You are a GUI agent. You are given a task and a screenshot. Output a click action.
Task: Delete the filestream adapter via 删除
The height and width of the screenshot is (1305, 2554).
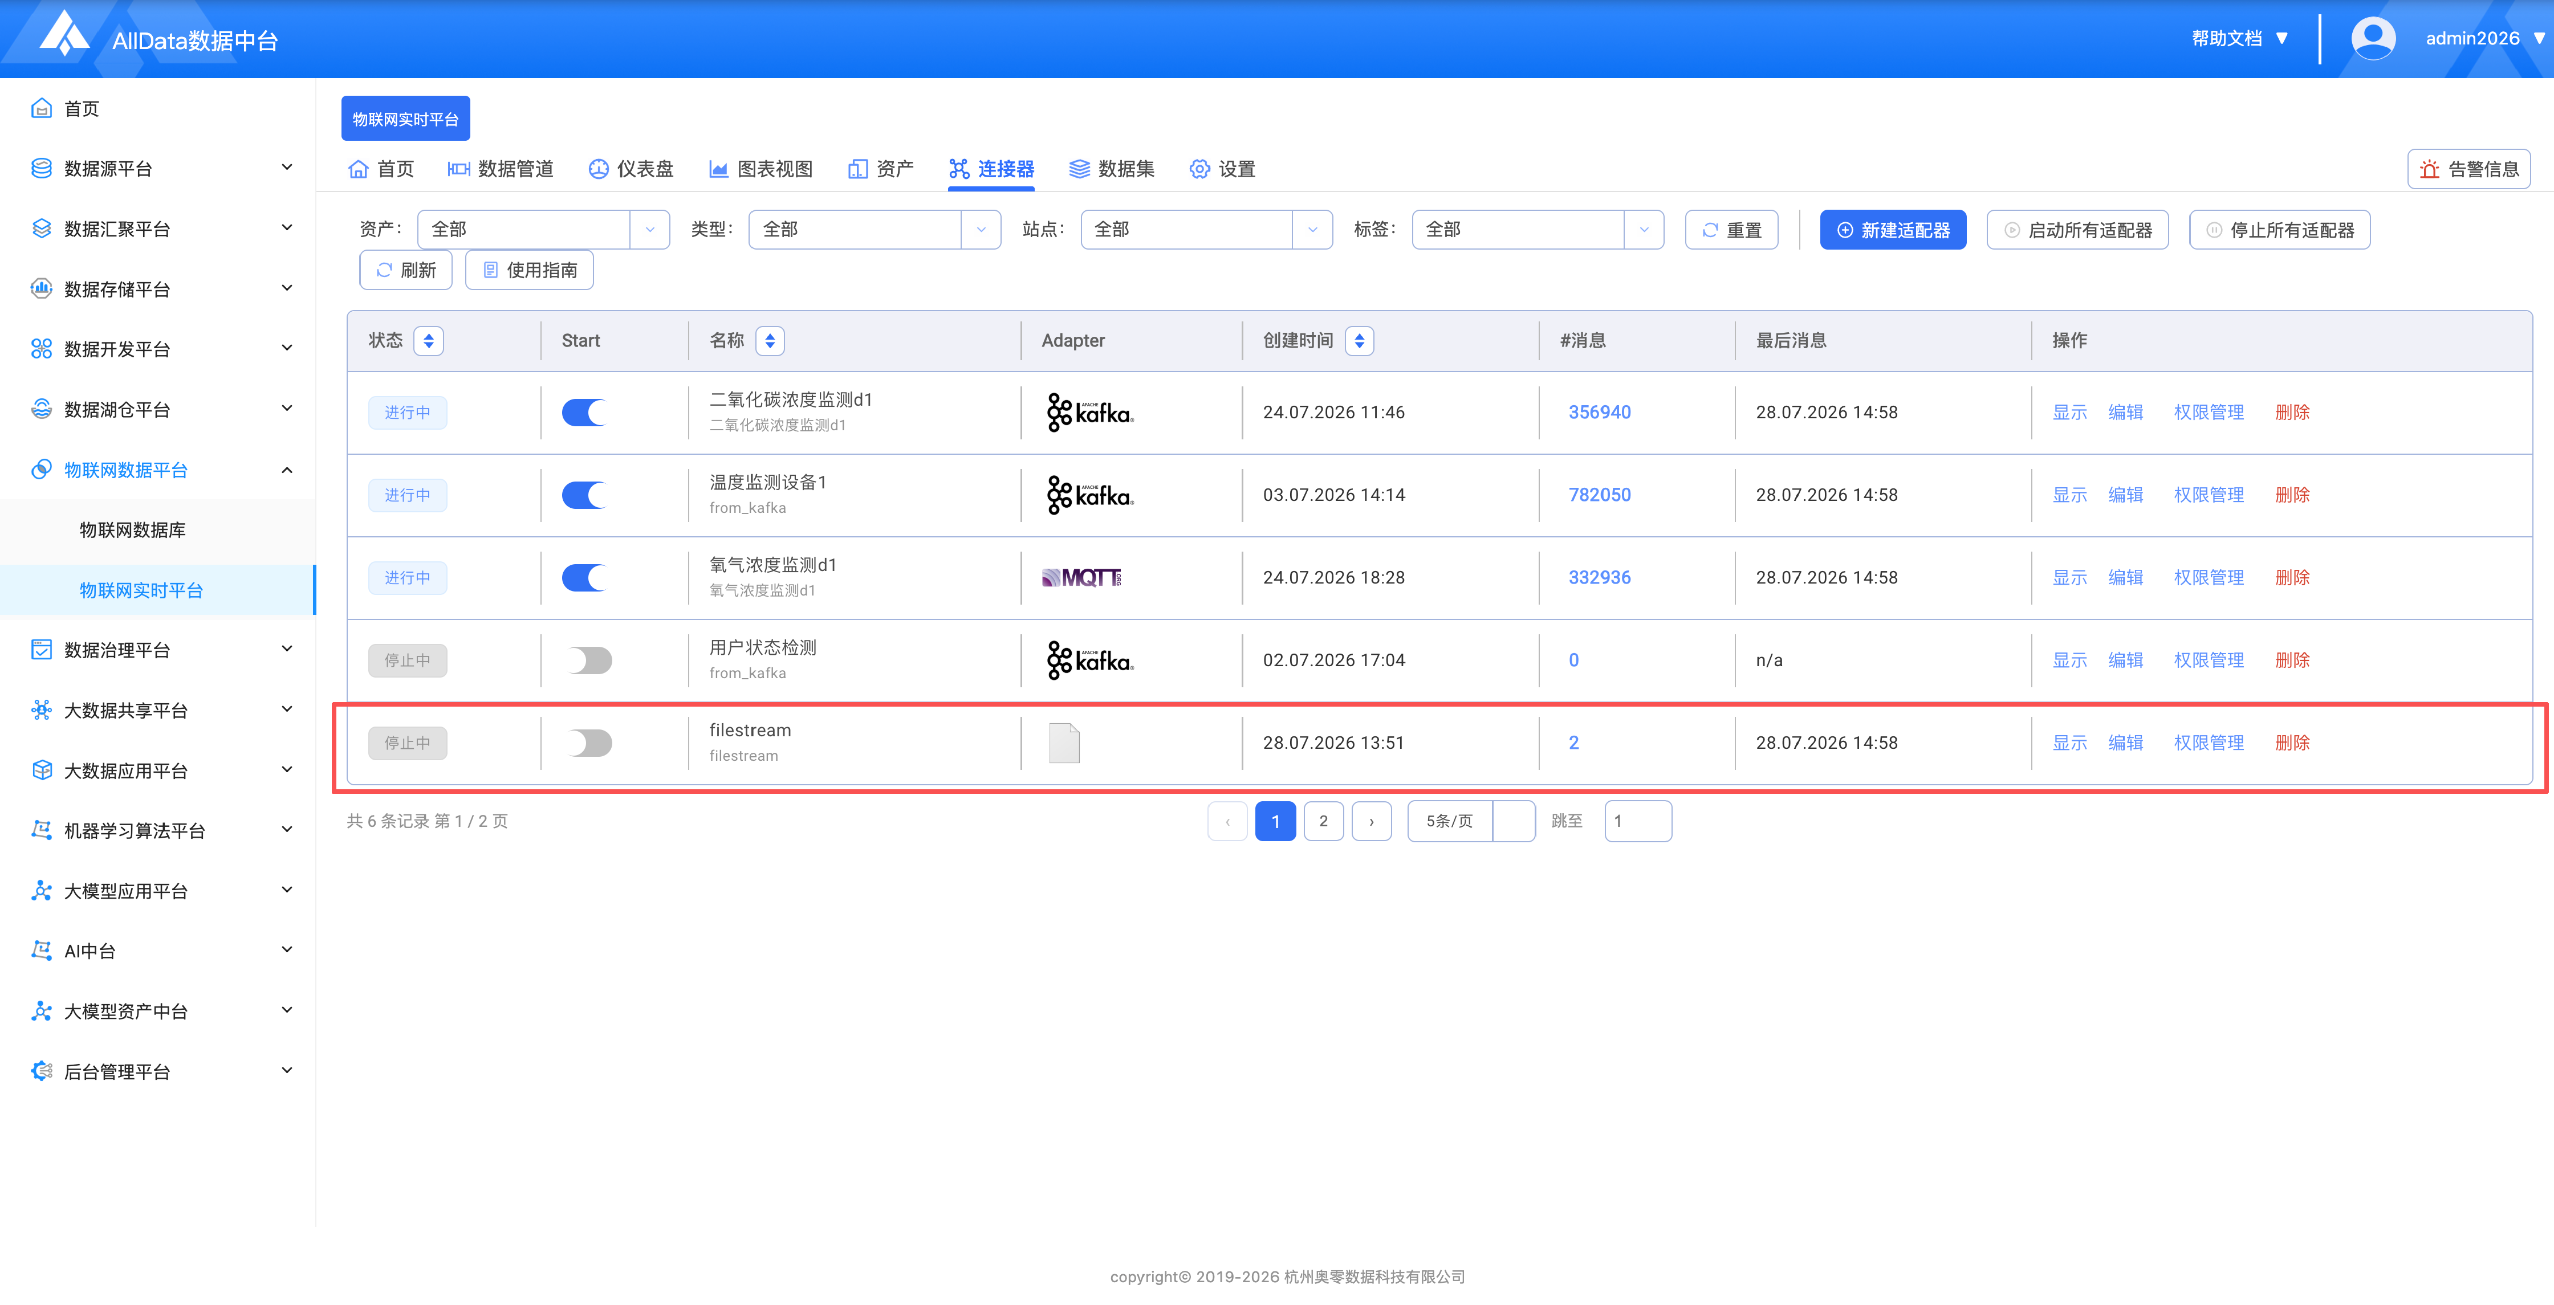pyautogui.click(x=2292, y=743)
